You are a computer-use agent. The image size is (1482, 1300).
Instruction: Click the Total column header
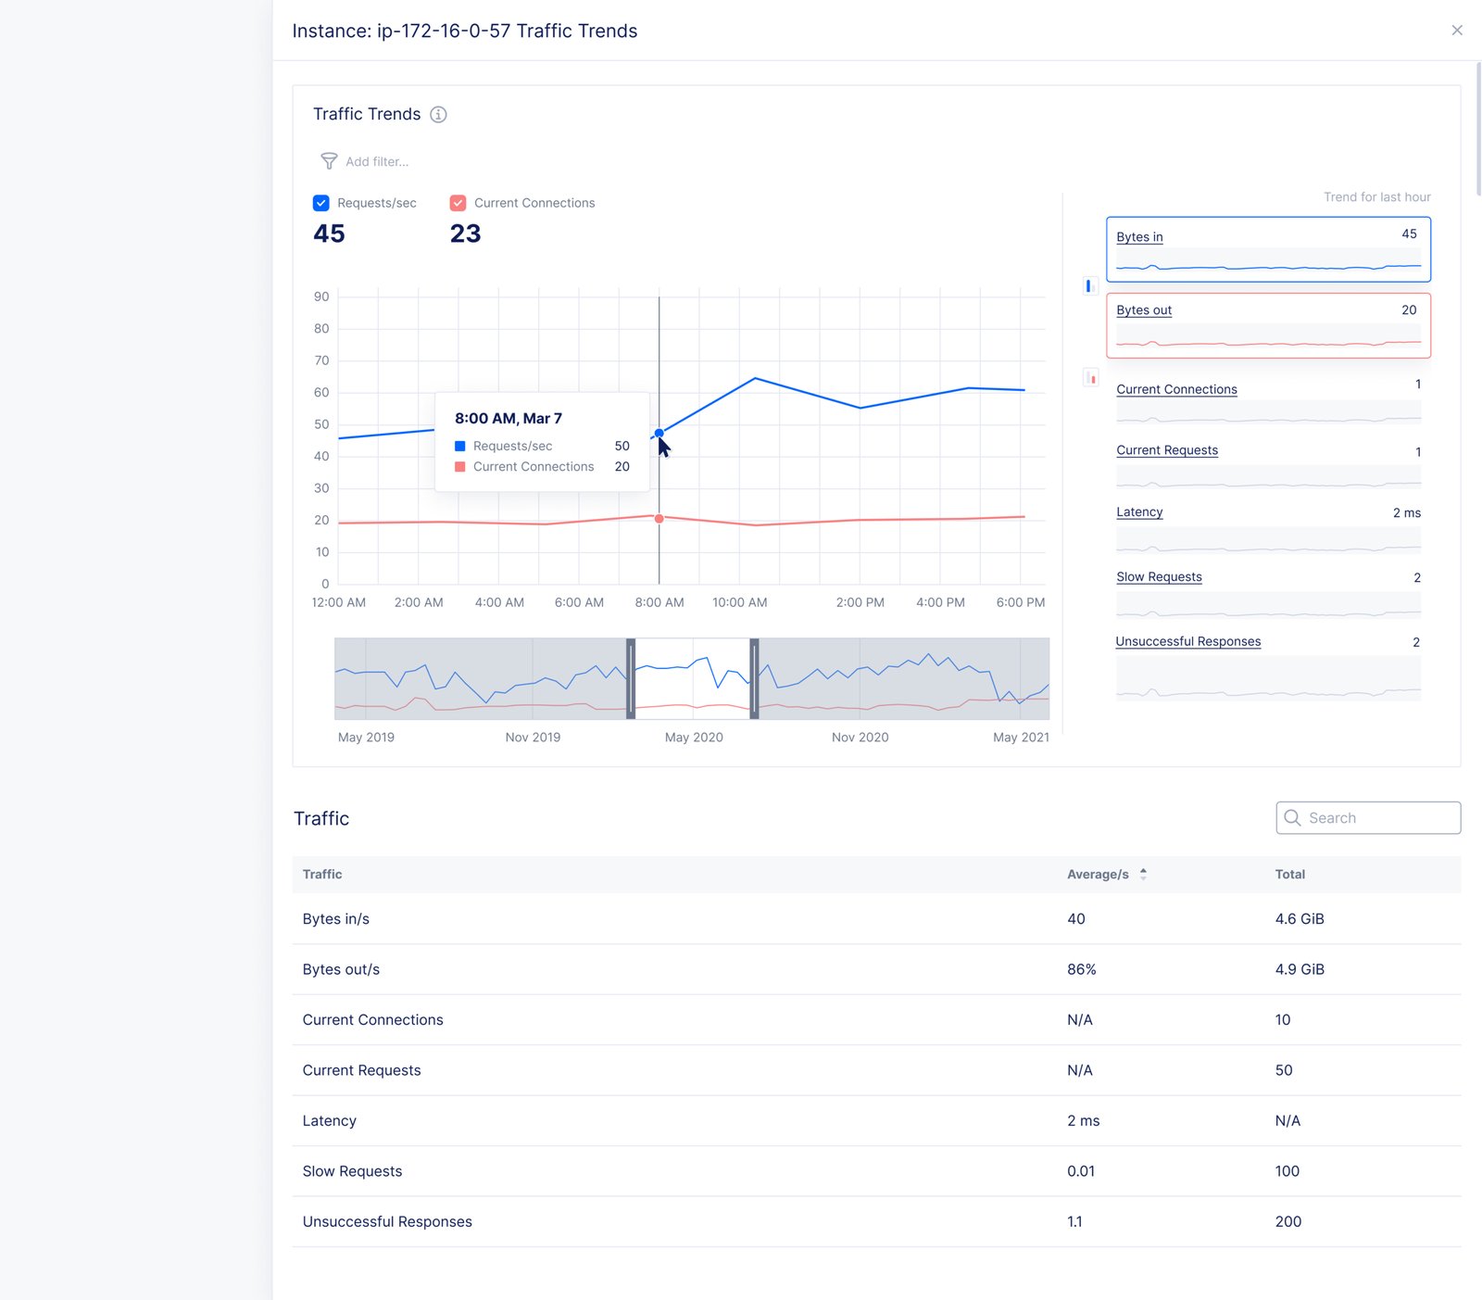click(x=1289, y=874)
